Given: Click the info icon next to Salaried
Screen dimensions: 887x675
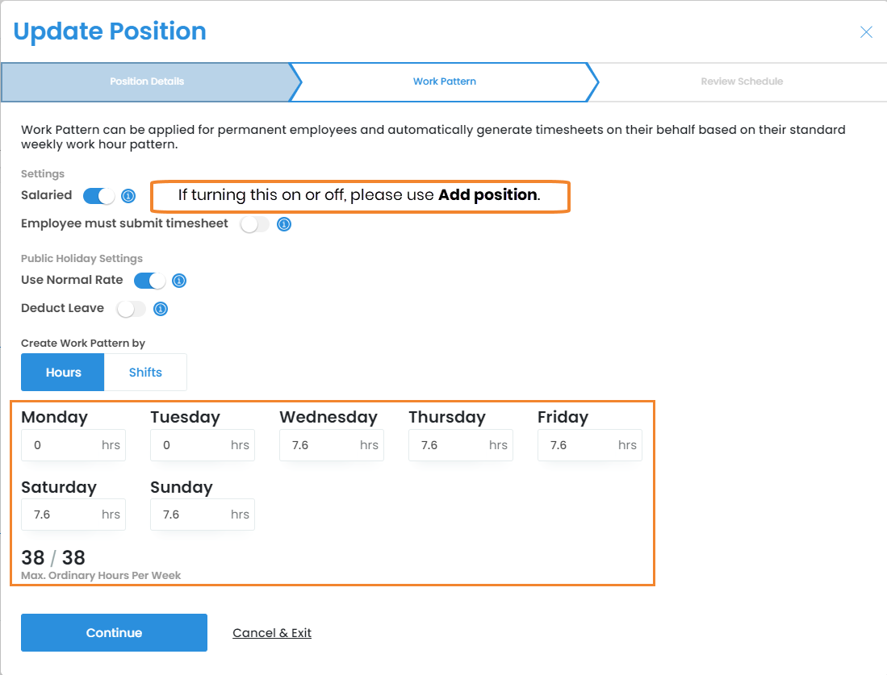Looking at the screenshot, I should (128, 196).
